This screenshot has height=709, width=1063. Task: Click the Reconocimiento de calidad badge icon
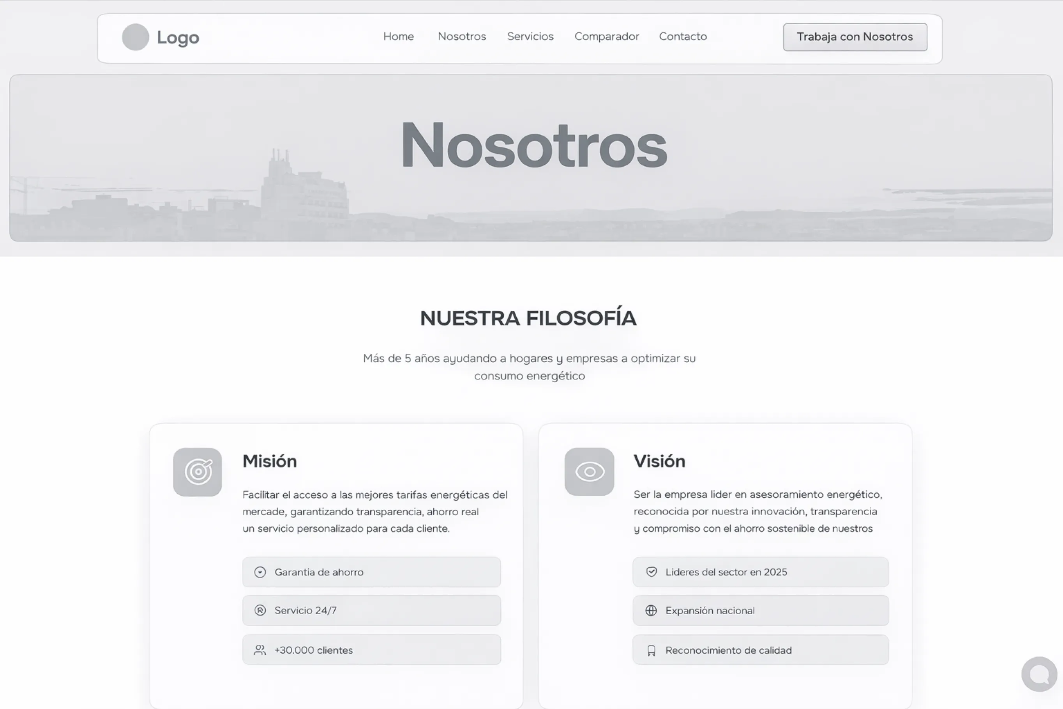point(651,651)
